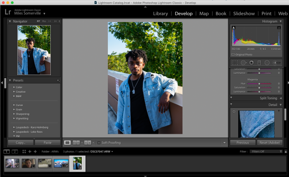Image resolution: width=289 pixels, height=177 pixels.
Task: Choose the Red Eye Correction tool
Action: 251,63
